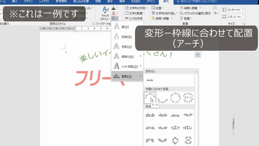
Task: Click the blue text effects A icon
Action: point(114,18)
